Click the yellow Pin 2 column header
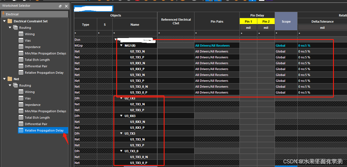Viewport: 347px width, 167px height. coord(266,22)
